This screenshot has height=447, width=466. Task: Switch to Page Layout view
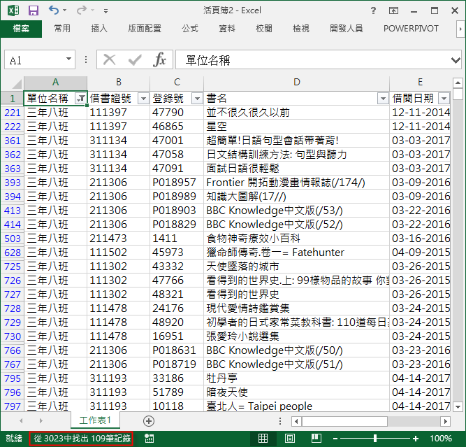click(290, 439)
